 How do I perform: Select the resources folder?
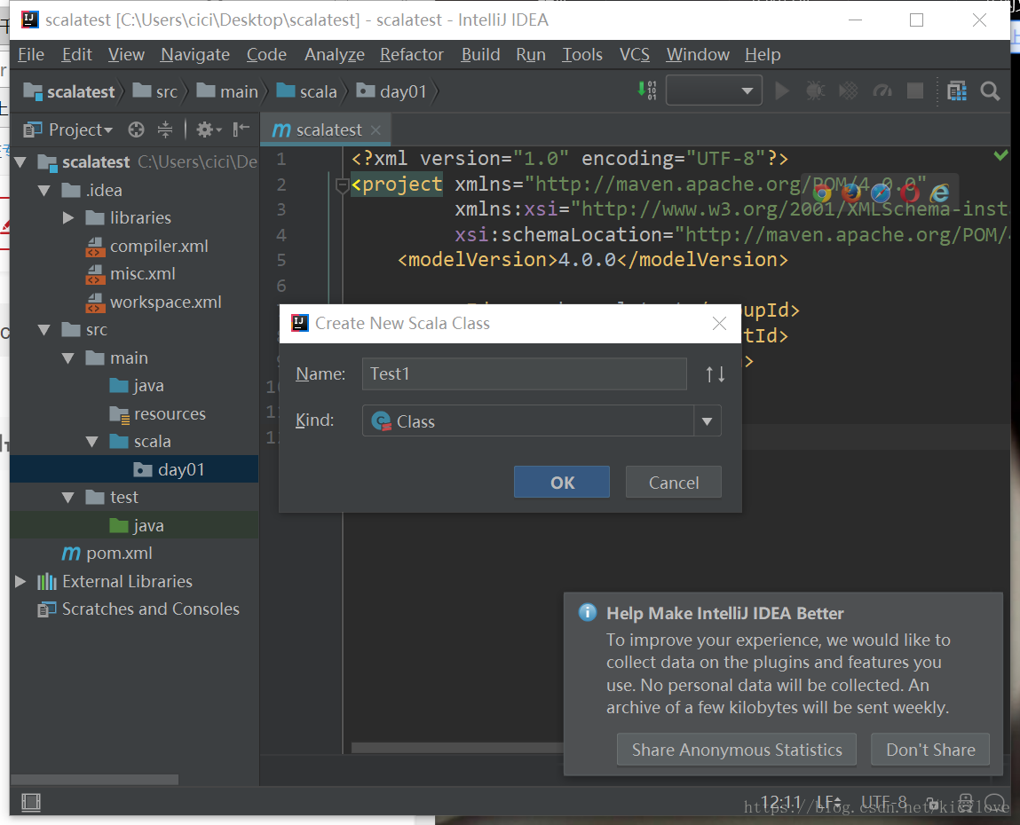[158, 414]
